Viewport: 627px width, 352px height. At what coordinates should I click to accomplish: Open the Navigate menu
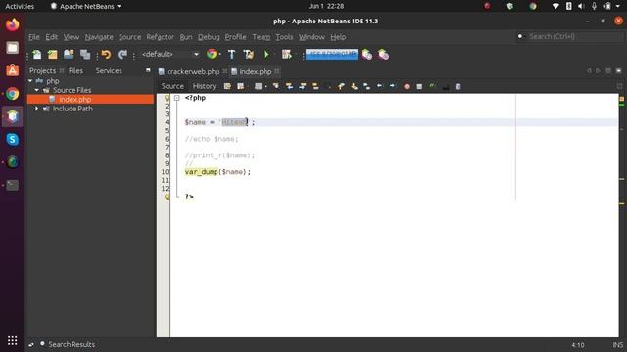point(99,37)
